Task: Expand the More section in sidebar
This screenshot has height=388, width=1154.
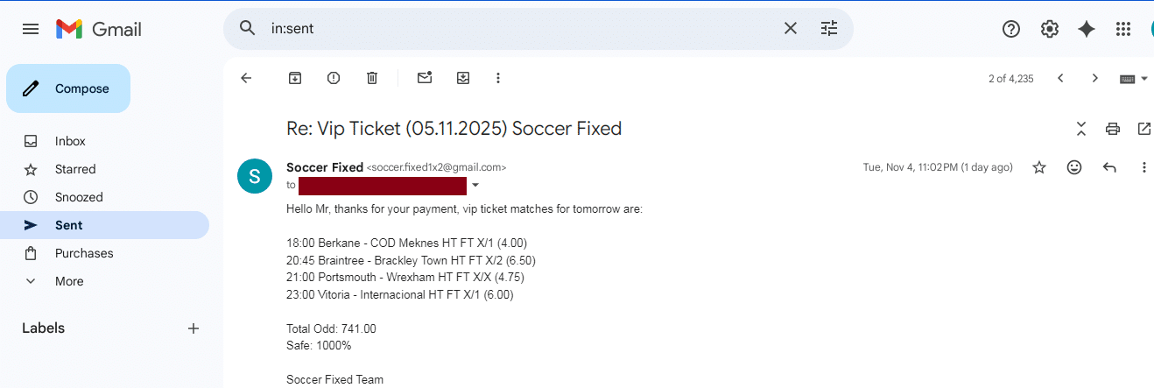Action: coord(69,281)
